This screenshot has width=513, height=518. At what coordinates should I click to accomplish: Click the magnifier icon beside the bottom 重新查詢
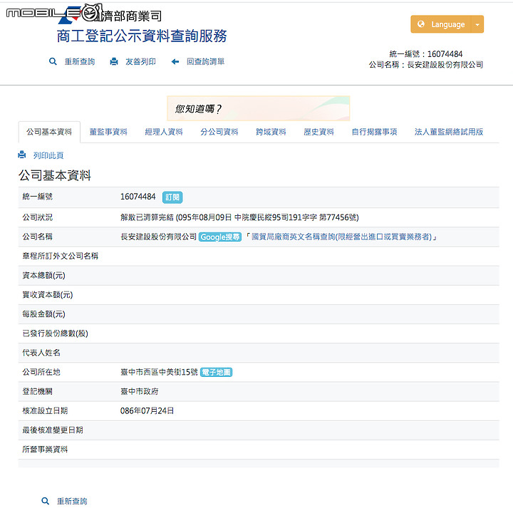tap(46, 501)
